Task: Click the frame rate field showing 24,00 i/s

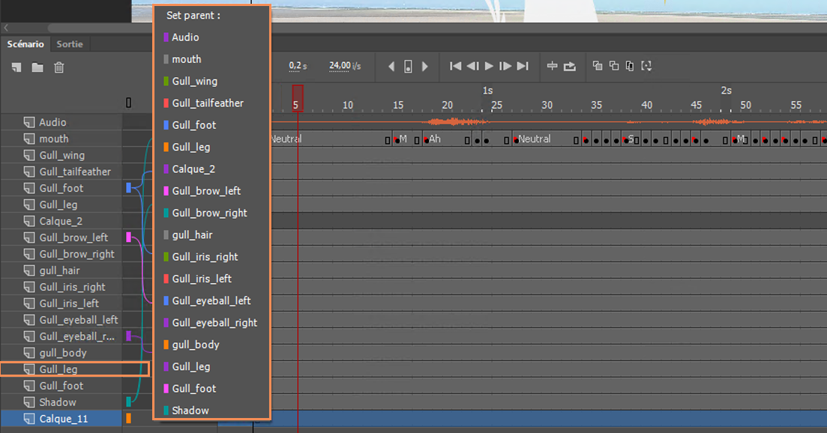Action: (345, 66)
